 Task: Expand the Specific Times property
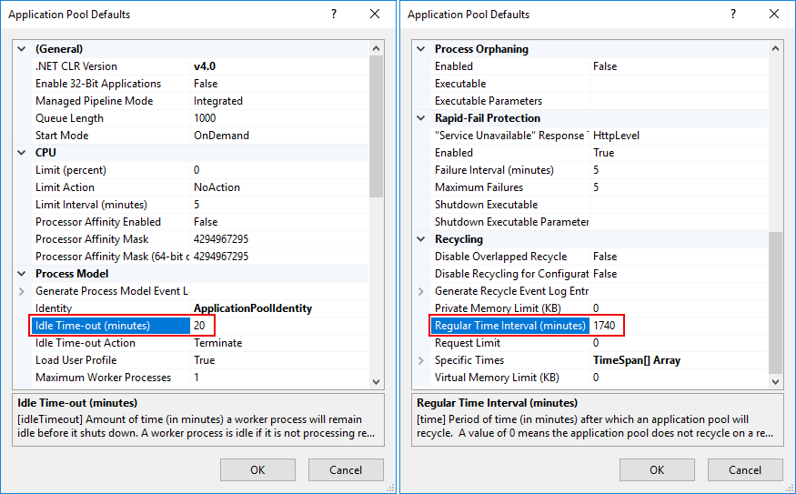(421, 360)
